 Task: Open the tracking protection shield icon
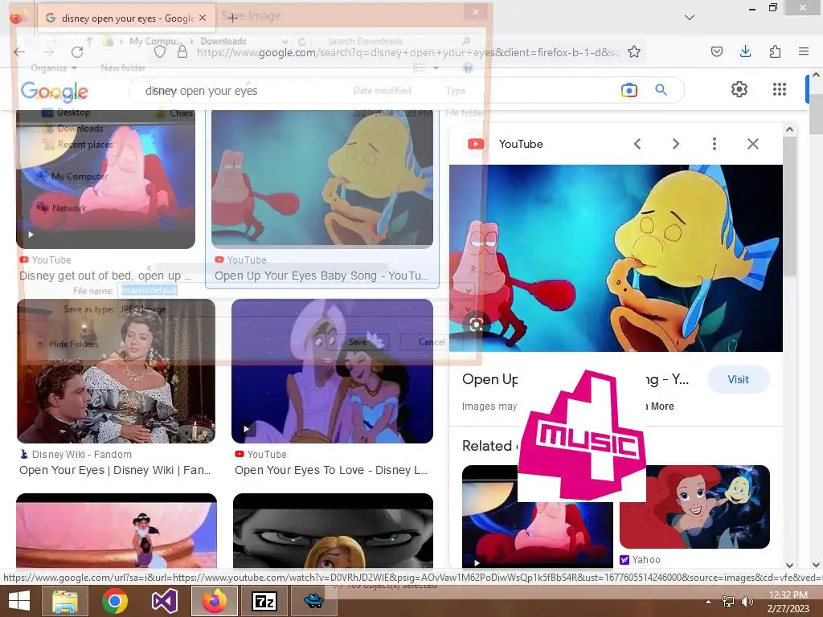(x=160, y=52)
